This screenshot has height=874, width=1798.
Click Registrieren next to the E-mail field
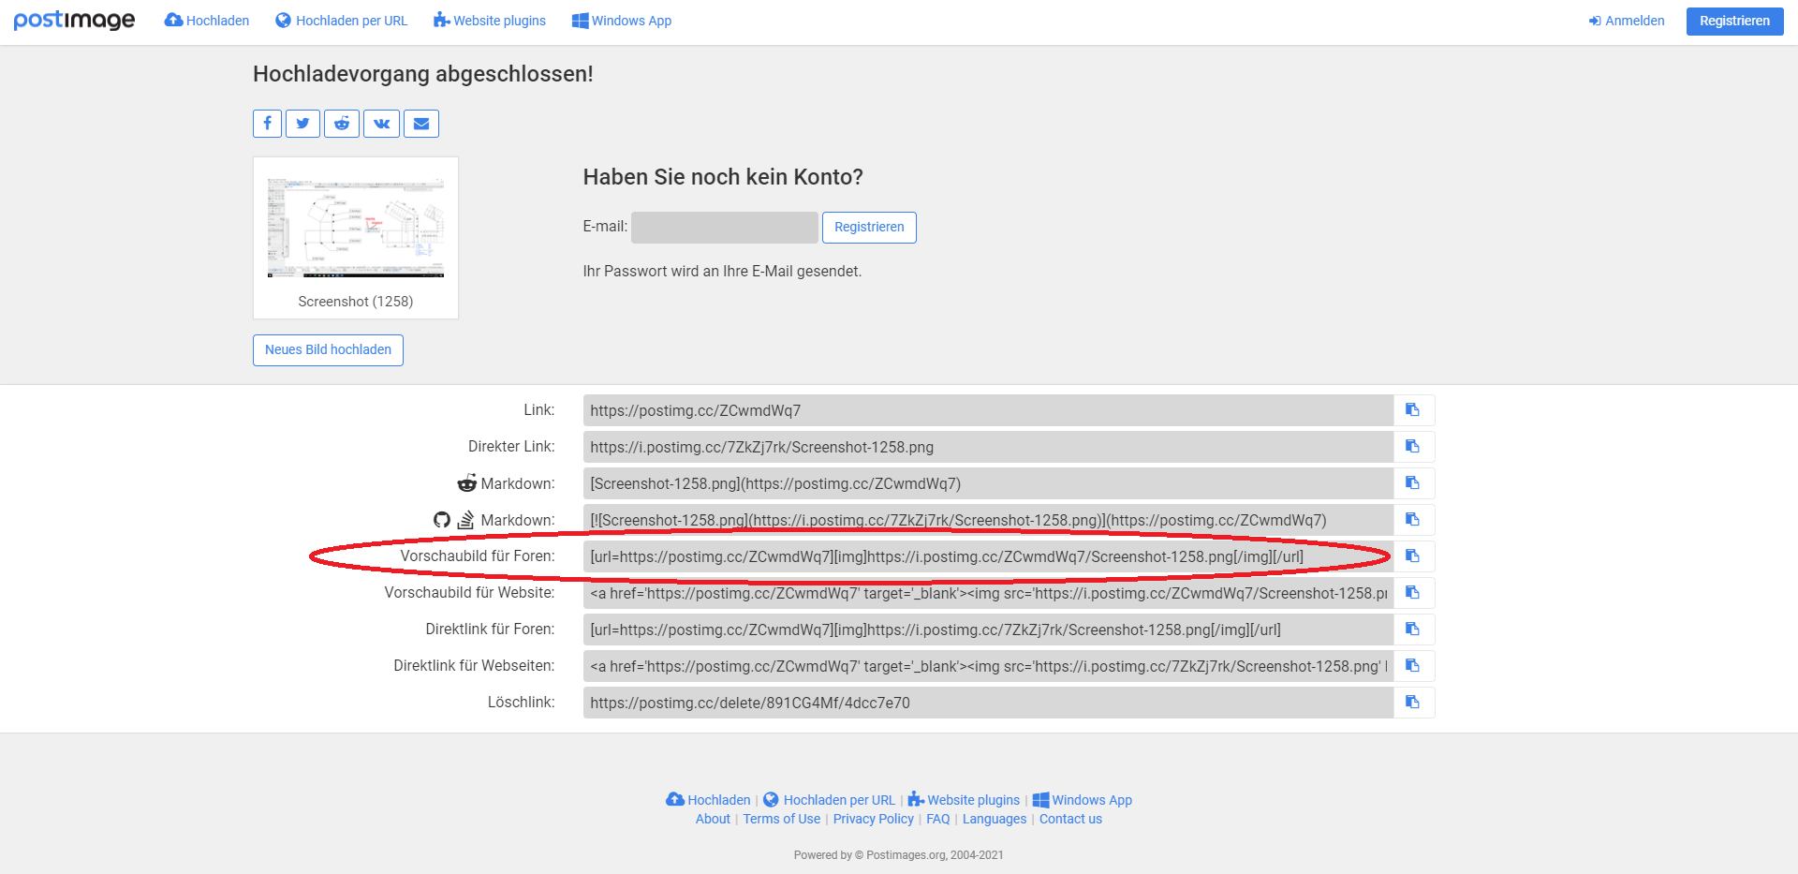coord(869,228)
